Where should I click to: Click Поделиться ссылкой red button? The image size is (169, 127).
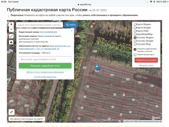click(x=146, y=60)
